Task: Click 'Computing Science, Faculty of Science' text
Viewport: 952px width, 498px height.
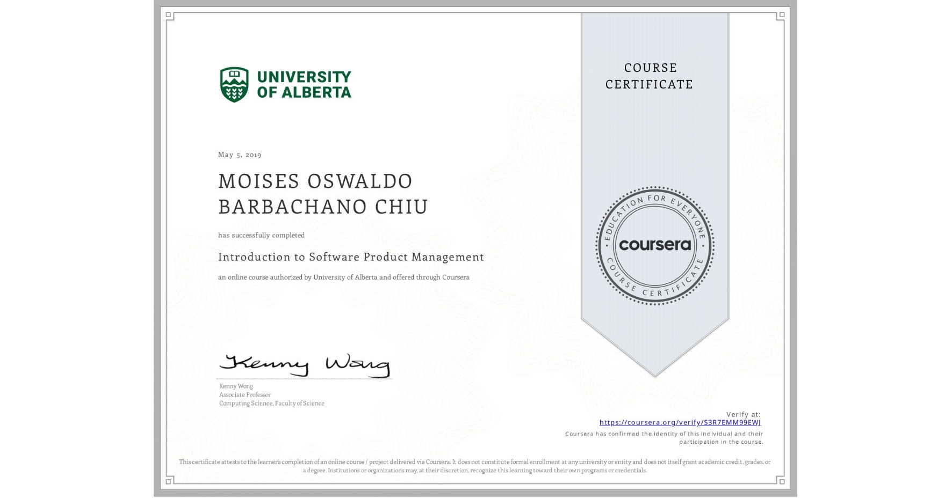Action: [x=271, y=403]
